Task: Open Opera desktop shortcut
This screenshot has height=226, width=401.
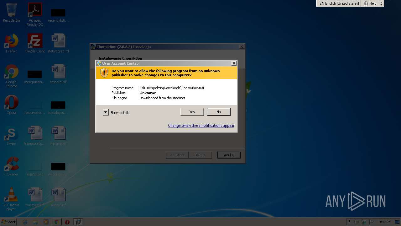Action: pos(11,105)
